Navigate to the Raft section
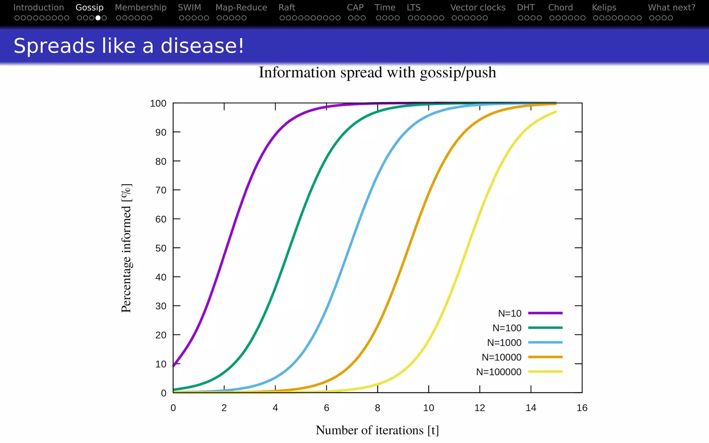Screen dimensions: 709x443 click(x=287, y=8)
